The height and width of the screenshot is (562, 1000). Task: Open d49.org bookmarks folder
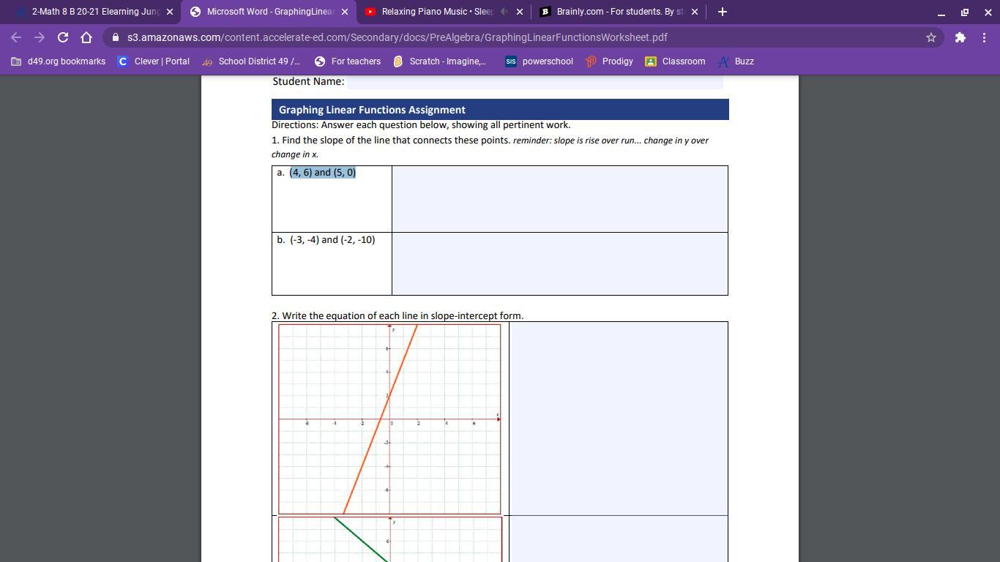click(x=59, y=61)
